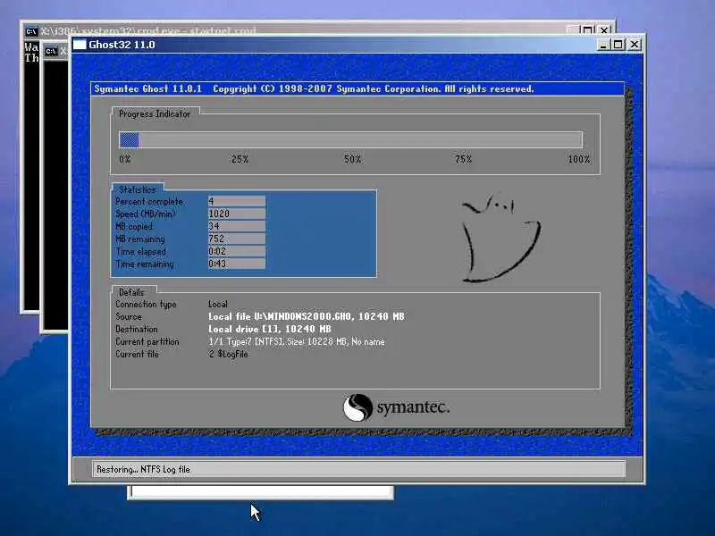
Task: Click the Symantec Ghost 11.0.1 copyright banner
Action: tap(357, 88)
